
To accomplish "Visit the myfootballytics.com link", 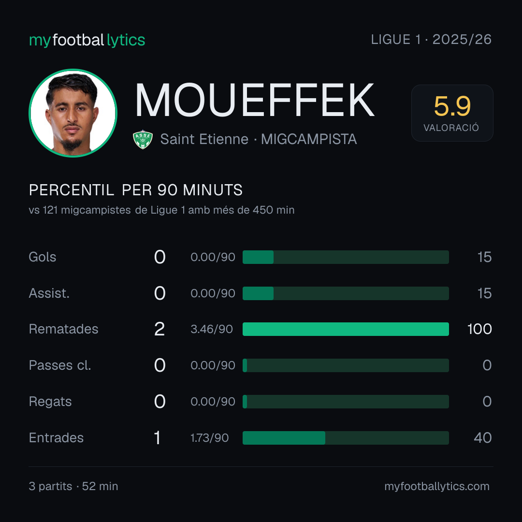I will 437,486.
